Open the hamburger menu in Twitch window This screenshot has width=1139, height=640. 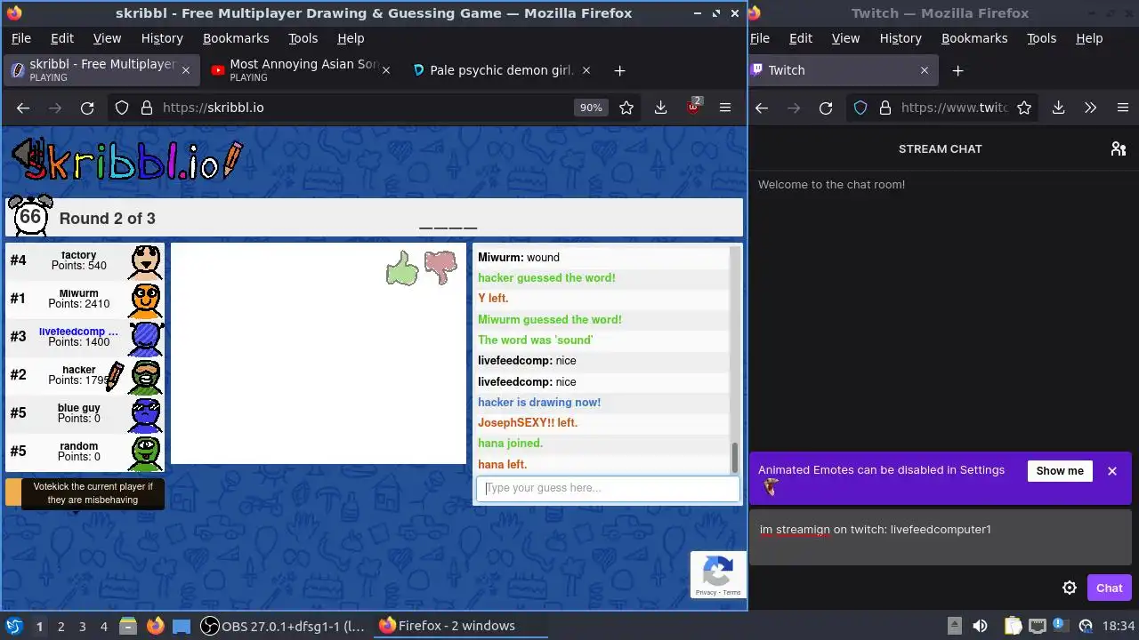click(x=1122, y=108)
